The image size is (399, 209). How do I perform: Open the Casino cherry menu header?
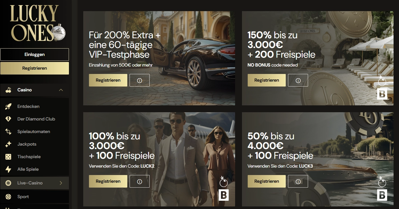(35, 90)
